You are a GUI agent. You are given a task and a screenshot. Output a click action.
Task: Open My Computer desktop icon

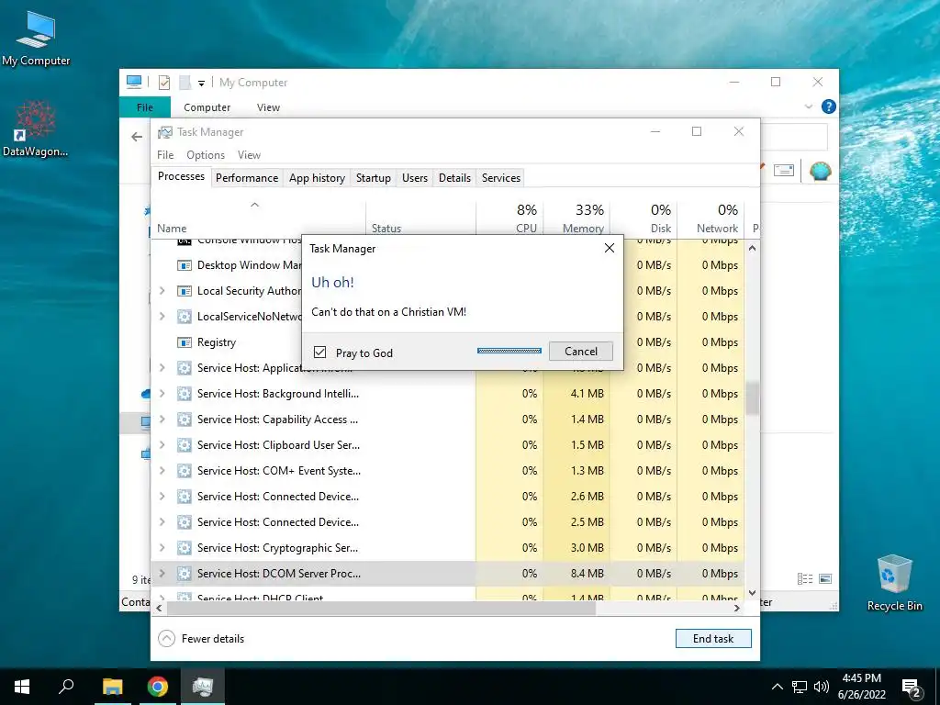[36, 39]
